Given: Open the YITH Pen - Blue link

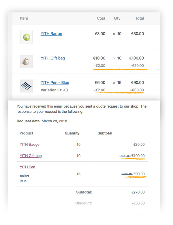Looking at the screenshot, I should pos(55,82).
